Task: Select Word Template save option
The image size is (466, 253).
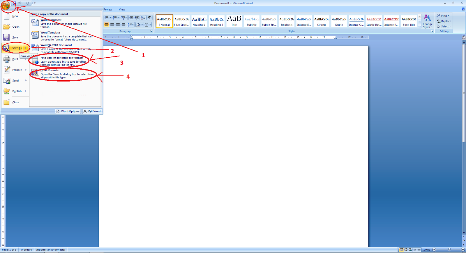Action: (65, 36)
